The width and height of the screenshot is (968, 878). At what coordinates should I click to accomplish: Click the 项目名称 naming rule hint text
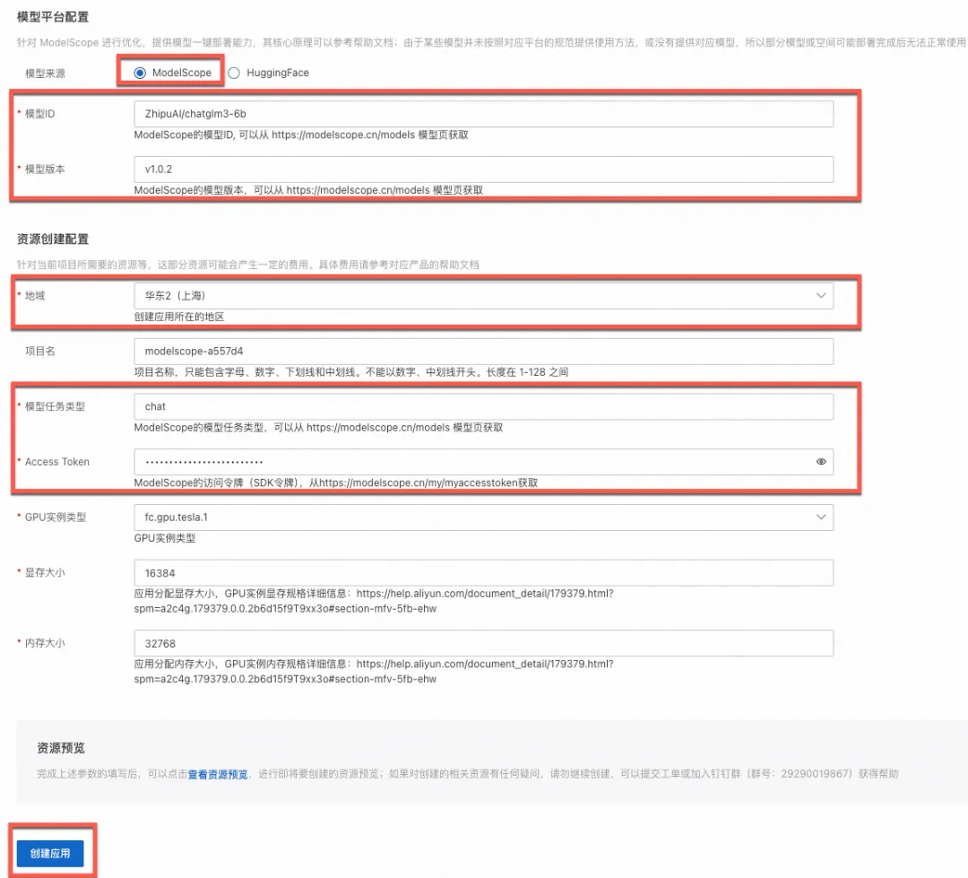pos(351,372)
